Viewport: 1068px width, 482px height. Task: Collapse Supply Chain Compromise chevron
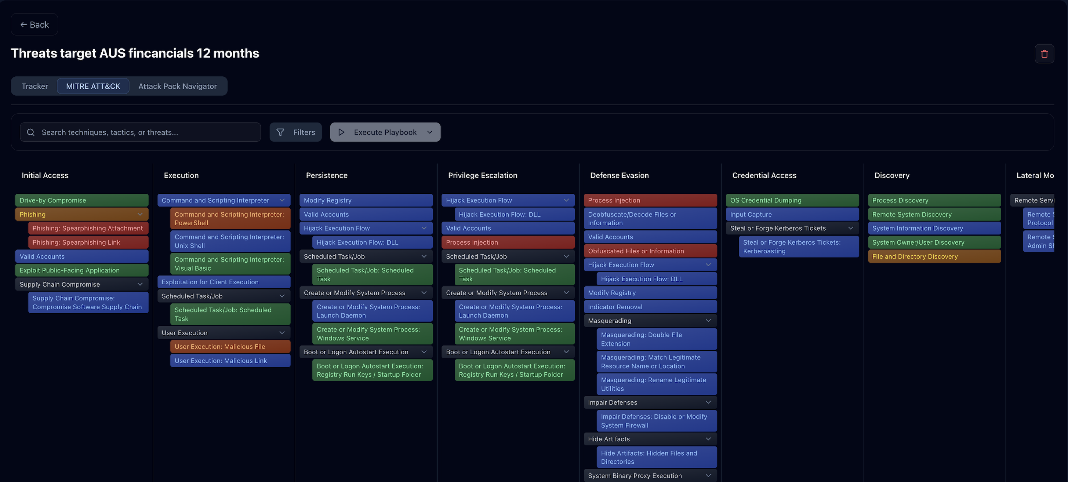tap(140, 284)
